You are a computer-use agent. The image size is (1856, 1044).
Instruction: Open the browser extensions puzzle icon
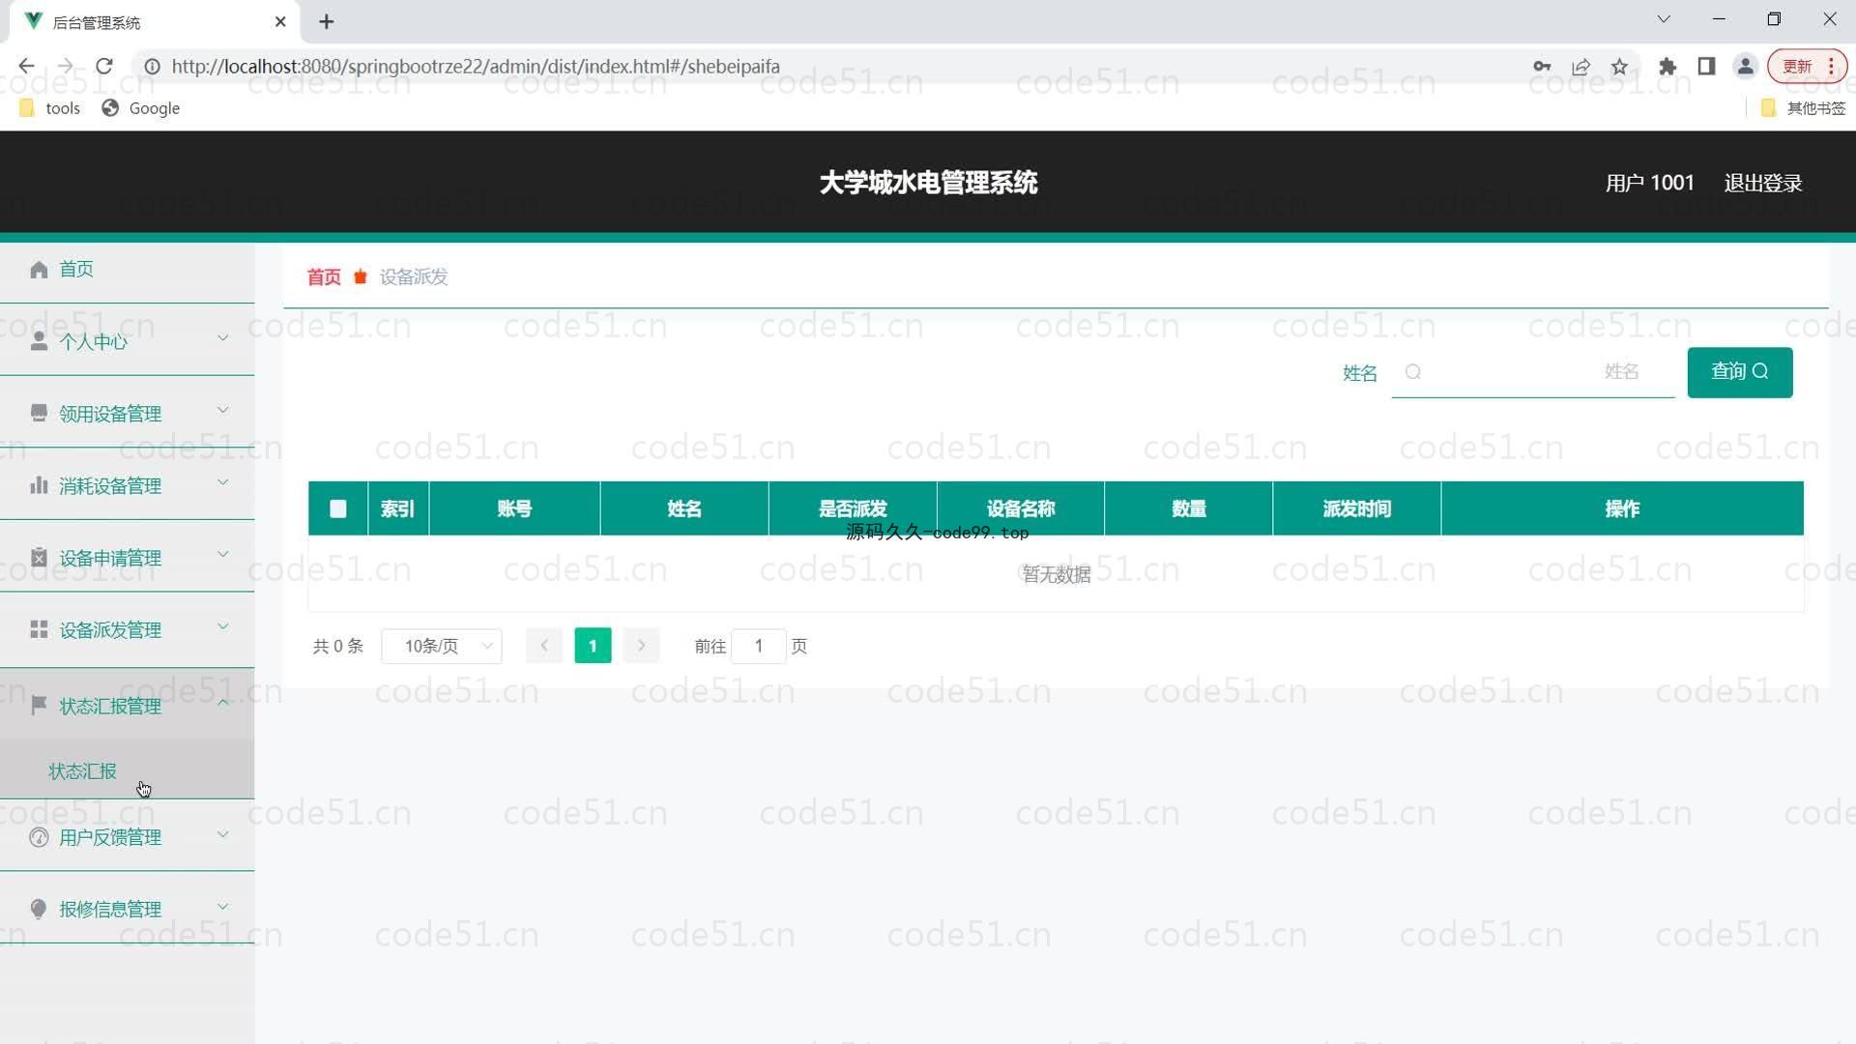tap(1667, 67)
